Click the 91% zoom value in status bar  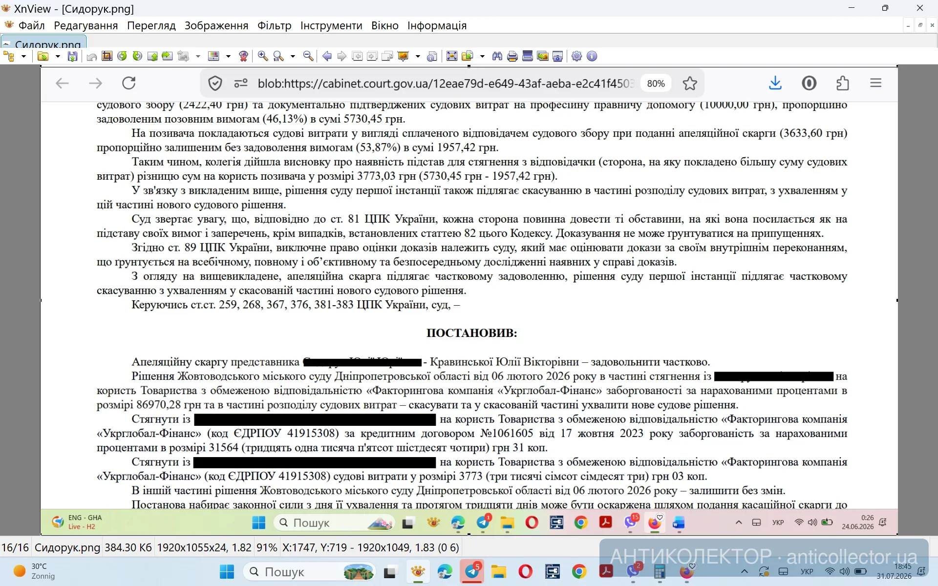pos(267,547)
